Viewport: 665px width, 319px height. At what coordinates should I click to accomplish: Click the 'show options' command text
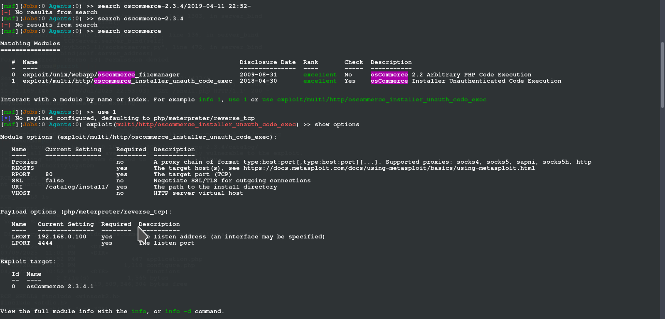pos(337,125)
